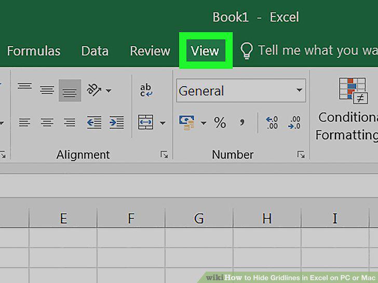378x283 pixels.
Task: Select column I header
Action: [335, 218]
